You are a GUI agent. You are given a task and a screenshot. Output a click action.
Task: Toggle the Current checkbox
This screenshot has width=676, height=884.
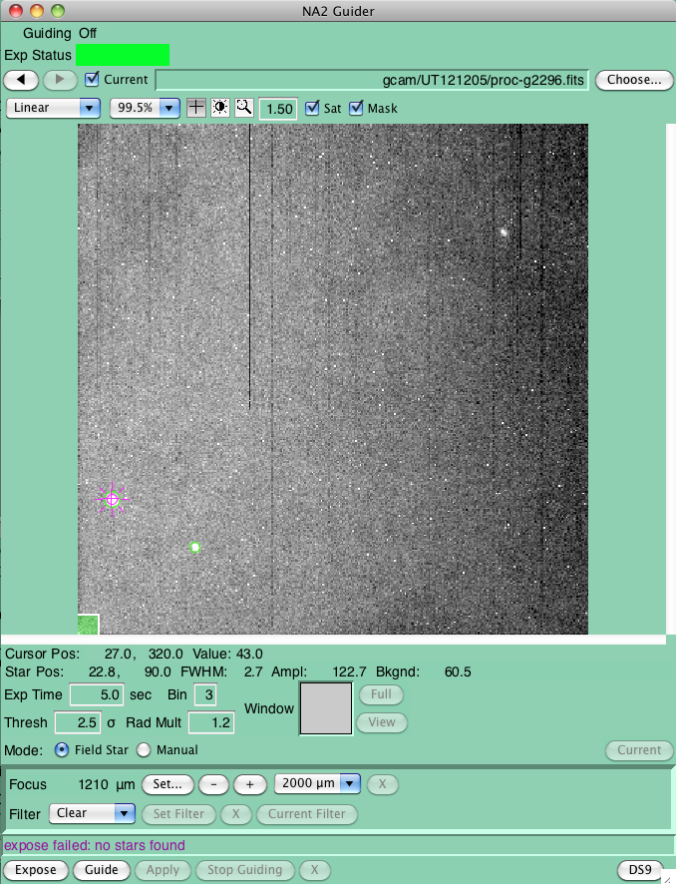point(92,79)
